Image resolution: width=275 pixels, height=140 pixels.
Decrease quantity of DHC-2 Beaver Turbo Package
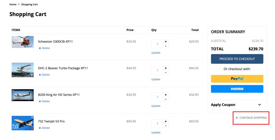click(166, 72)
